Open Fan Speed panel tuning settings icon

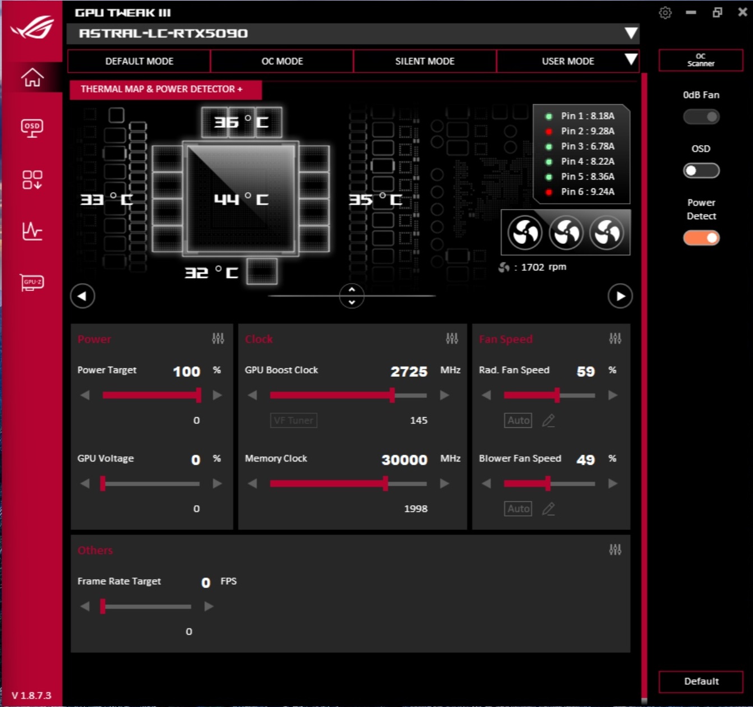[x=615, y=339]
